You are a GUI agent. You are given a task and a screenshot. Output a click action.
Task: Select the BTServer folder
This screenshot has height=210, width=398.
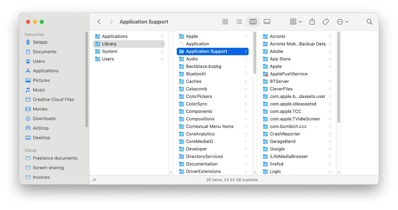tap(297, 81)
